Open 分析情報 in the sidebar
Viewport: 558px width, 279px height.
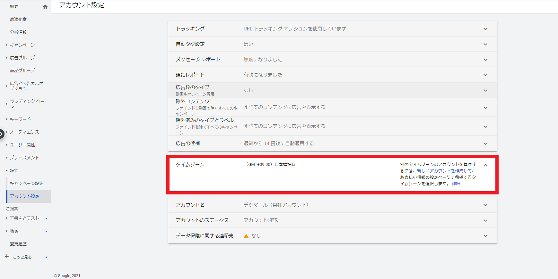pyautogui.click(x=18, y=32)
